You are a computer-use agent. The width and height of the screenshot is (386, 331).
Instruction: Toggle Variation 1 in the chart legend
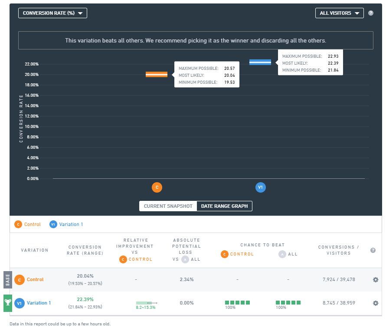tap(66, 224)
